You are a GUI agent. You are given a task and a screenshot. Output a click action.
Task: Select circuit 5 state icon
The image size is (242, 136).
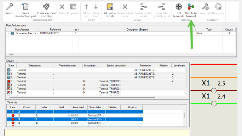9,89
